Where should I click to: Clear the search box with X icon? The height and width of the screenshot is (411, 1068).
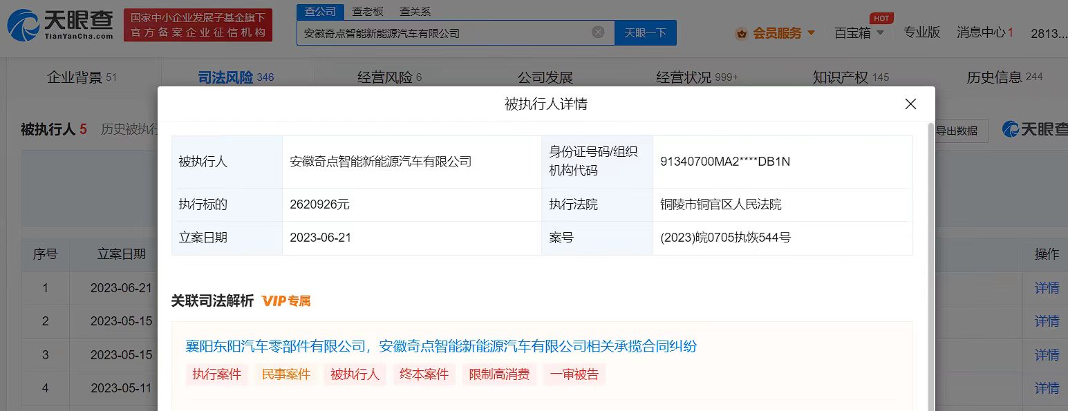click(x=598, y=32)
